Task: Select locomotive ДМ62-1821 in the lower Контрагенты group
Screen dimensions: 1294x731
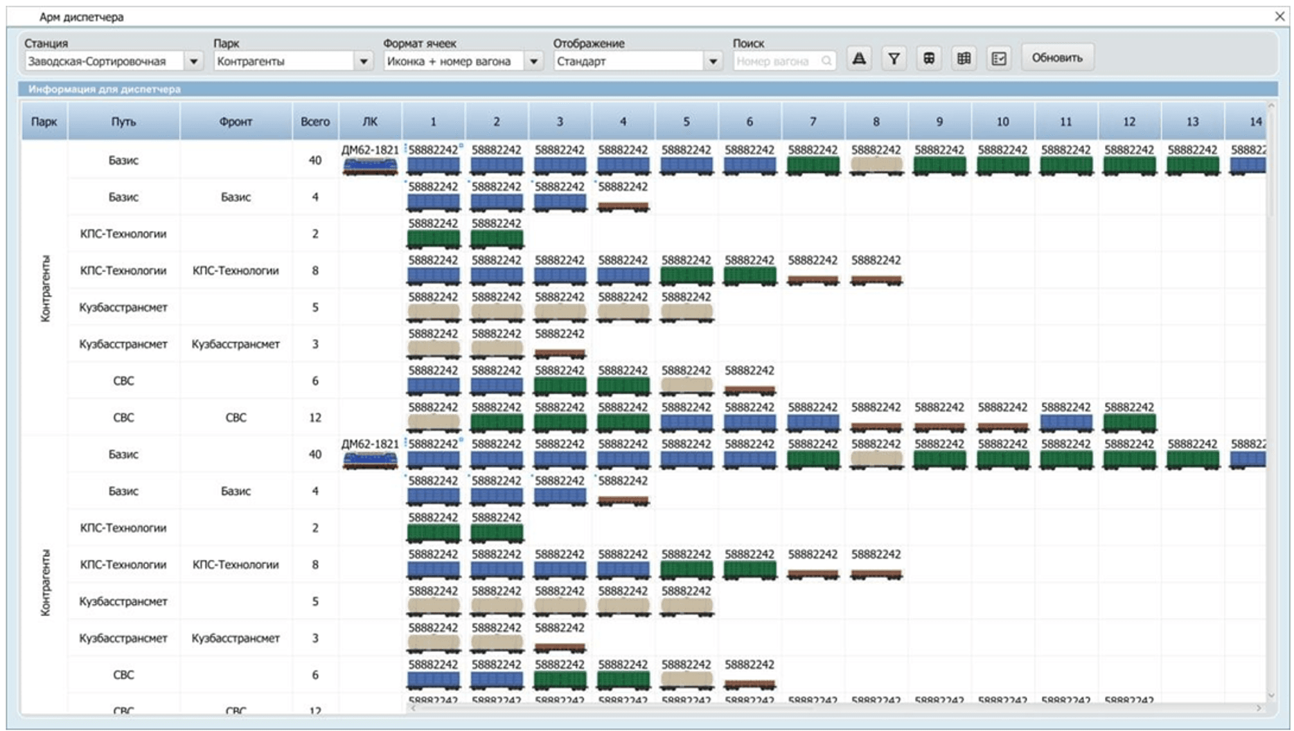Action: pos(370,460)
